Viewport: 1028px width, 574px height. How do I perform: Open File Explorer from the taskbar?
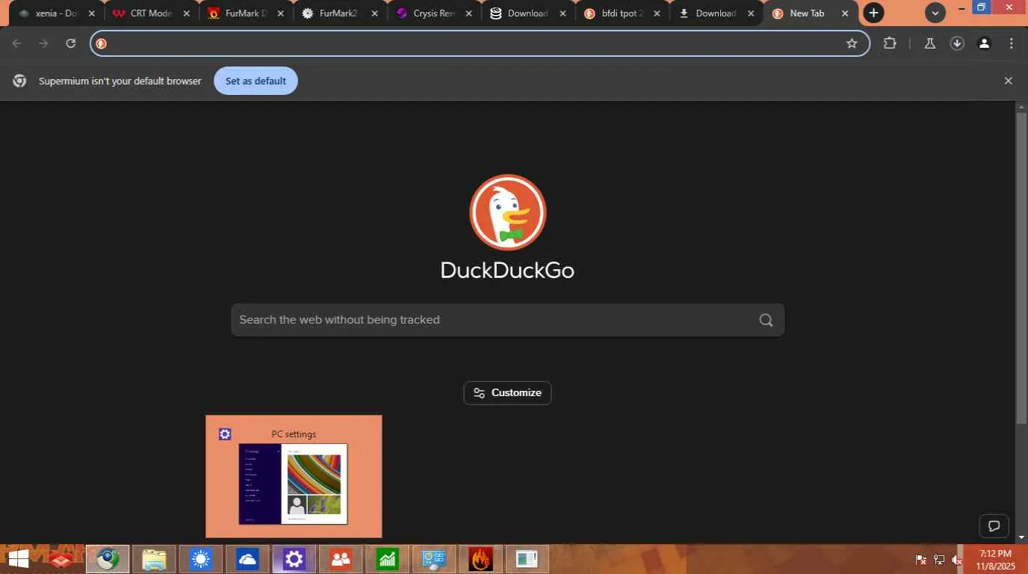click(x=154, y=559)
